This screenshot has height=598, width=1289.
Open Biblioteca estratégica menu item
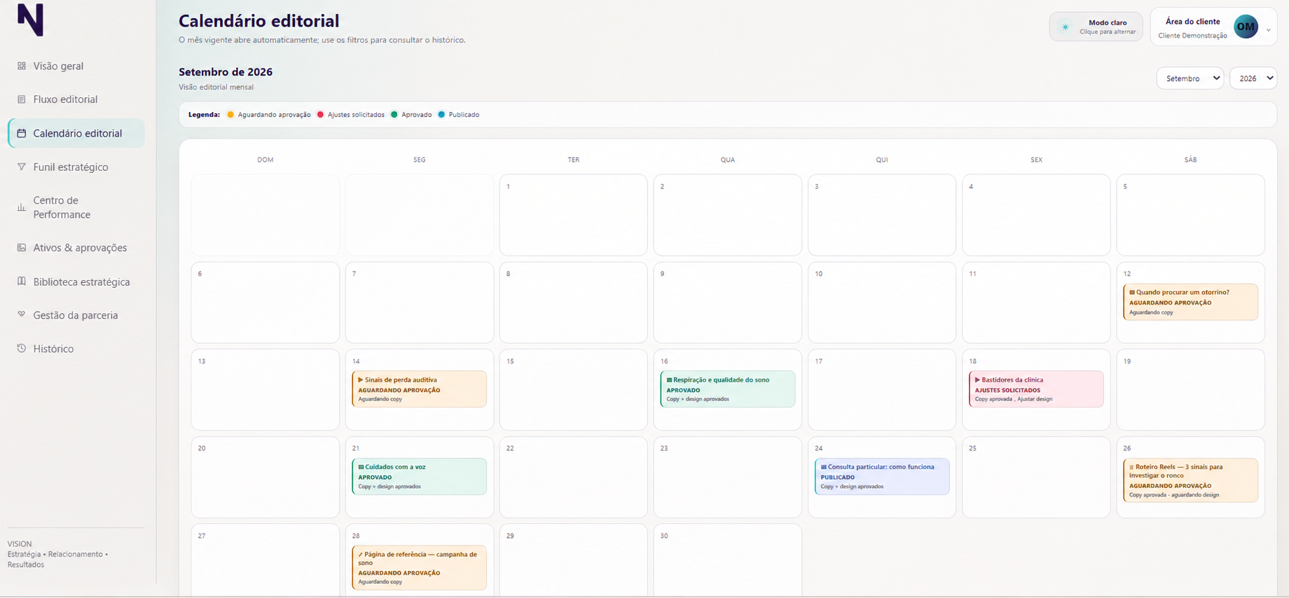tap(76, 281)
